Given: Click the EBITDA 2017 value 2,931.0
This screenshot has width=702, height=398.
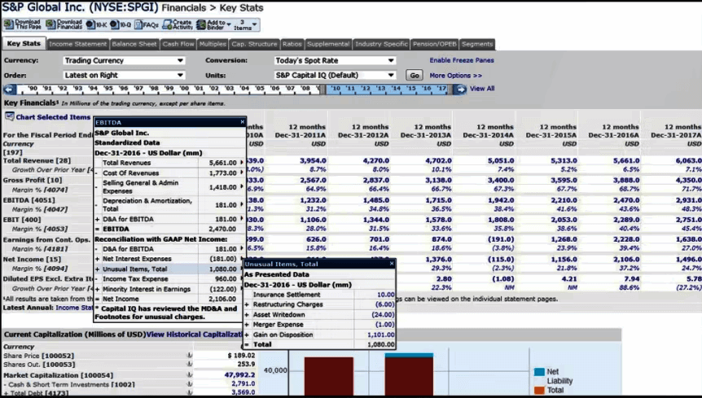Looking at the screenshot, I should pos(688,200).
